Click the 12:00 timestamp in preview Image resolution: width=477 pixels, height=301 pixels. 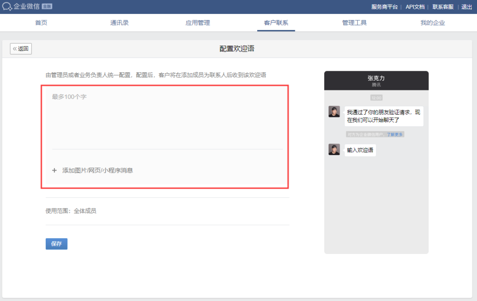click(376, 98)
